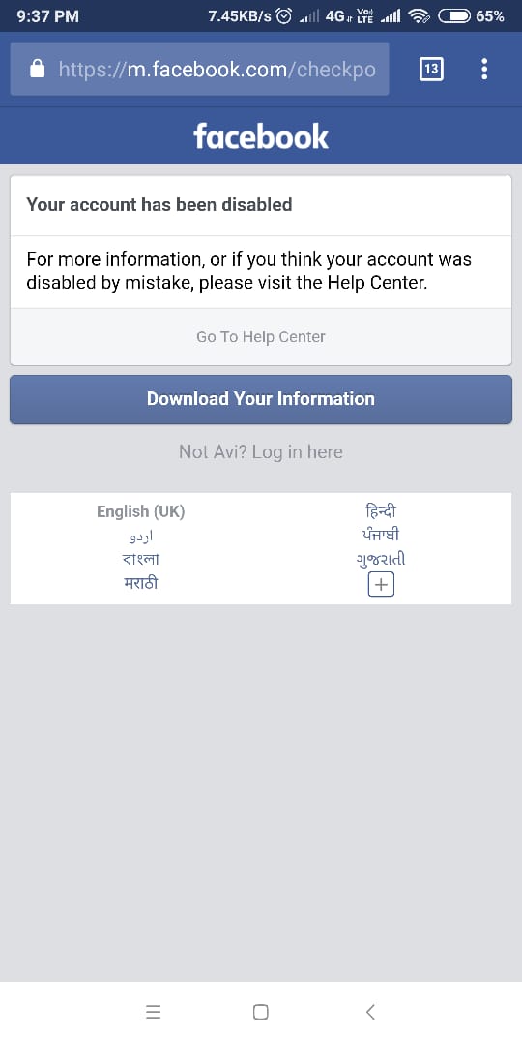Tap the padlock icon in the address bar

[38, 68]
